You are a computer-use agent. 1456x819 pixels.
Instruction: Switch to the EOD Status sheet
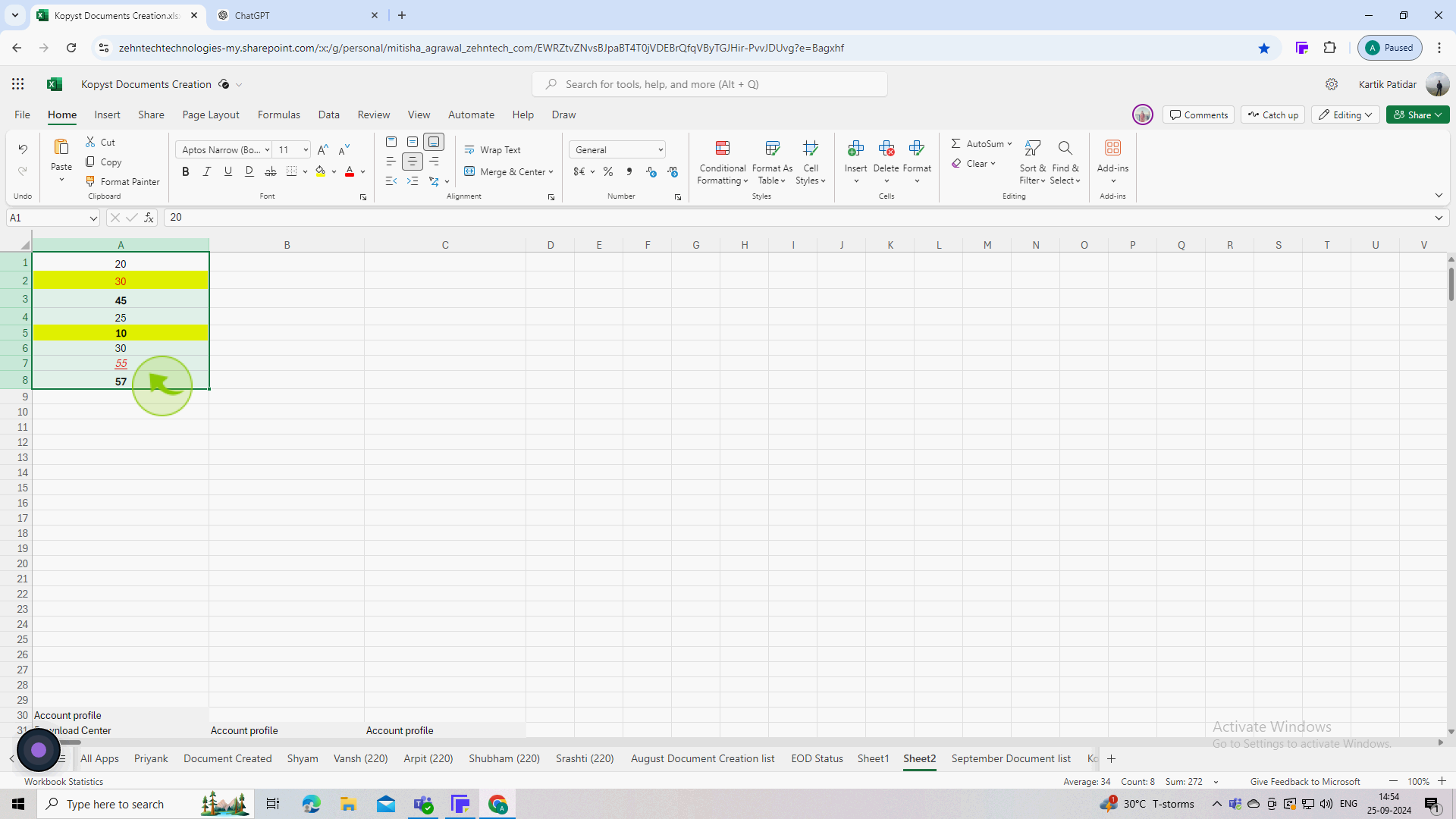click(817, 758)
